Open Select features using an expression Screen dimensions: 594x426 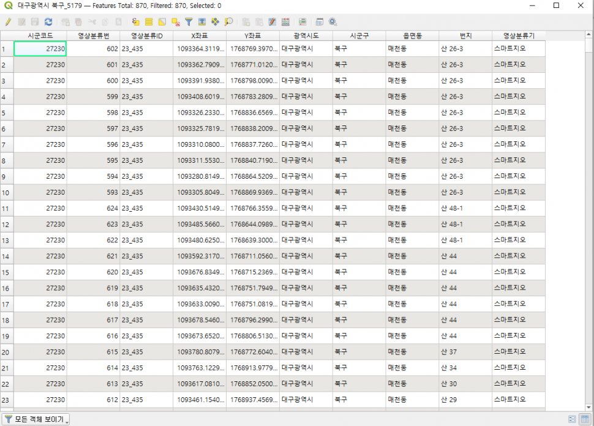135,22
